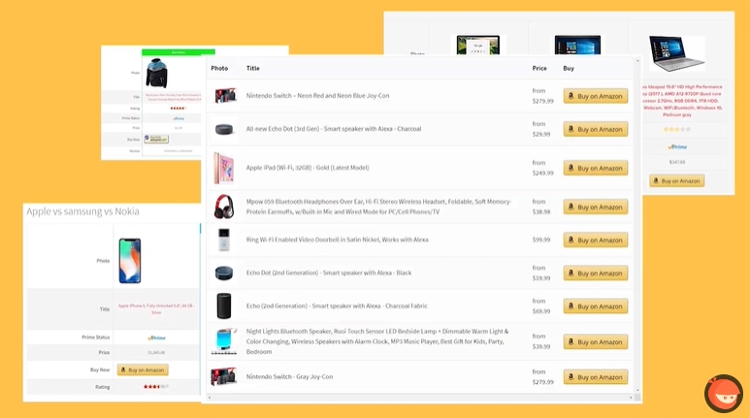Click the Photo column header
Viewport: 750px width, 418px height.
(x=219, y=69)
